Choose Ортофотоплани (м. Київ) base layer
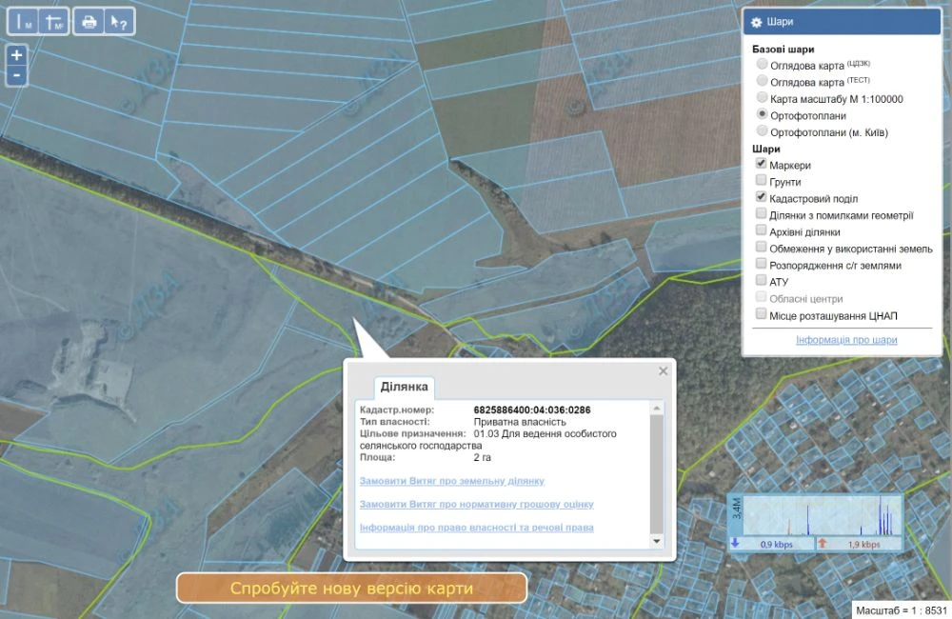The image size is (952, 619). tap(762, 130)
